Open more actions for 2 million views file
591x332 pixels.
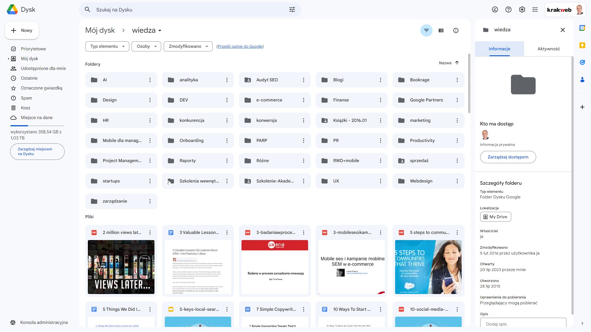(x=150, y=233)
